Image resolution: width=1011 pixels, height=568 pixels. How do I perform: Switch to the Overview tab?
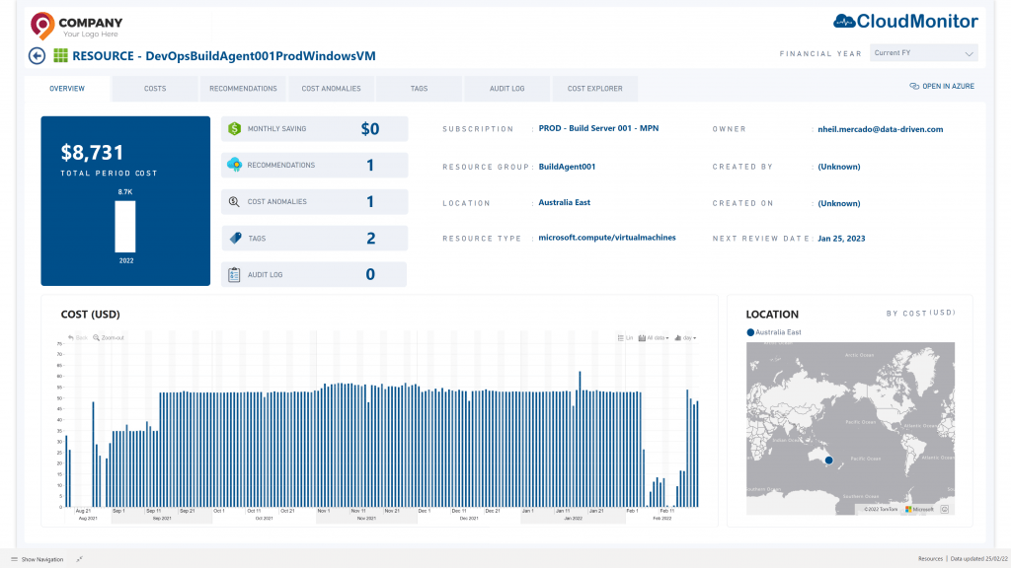coord(67,89)
